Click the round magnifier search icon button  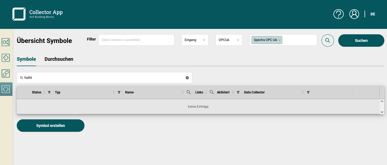click(x=327, y=41)
